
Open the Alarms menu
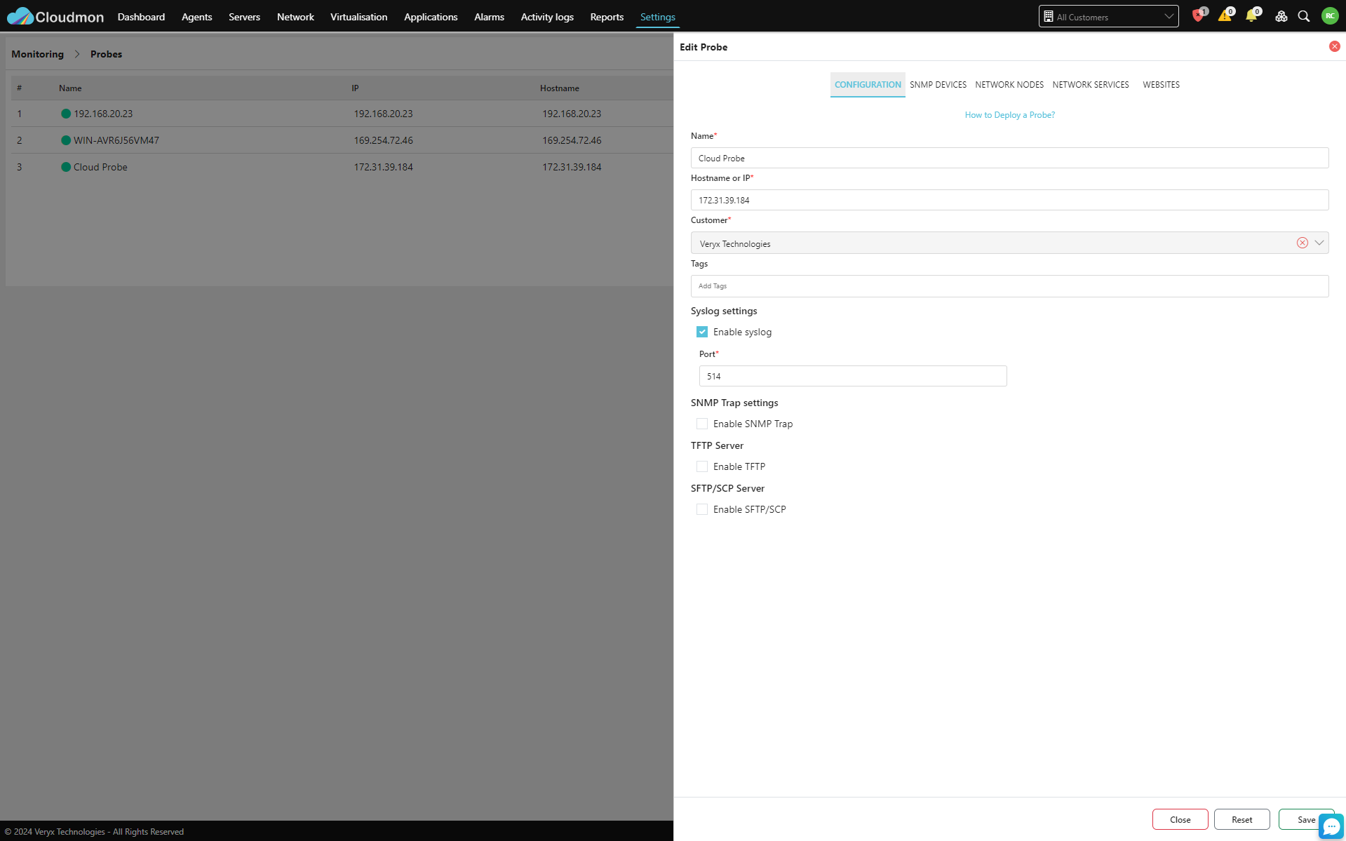click(489, 17)
